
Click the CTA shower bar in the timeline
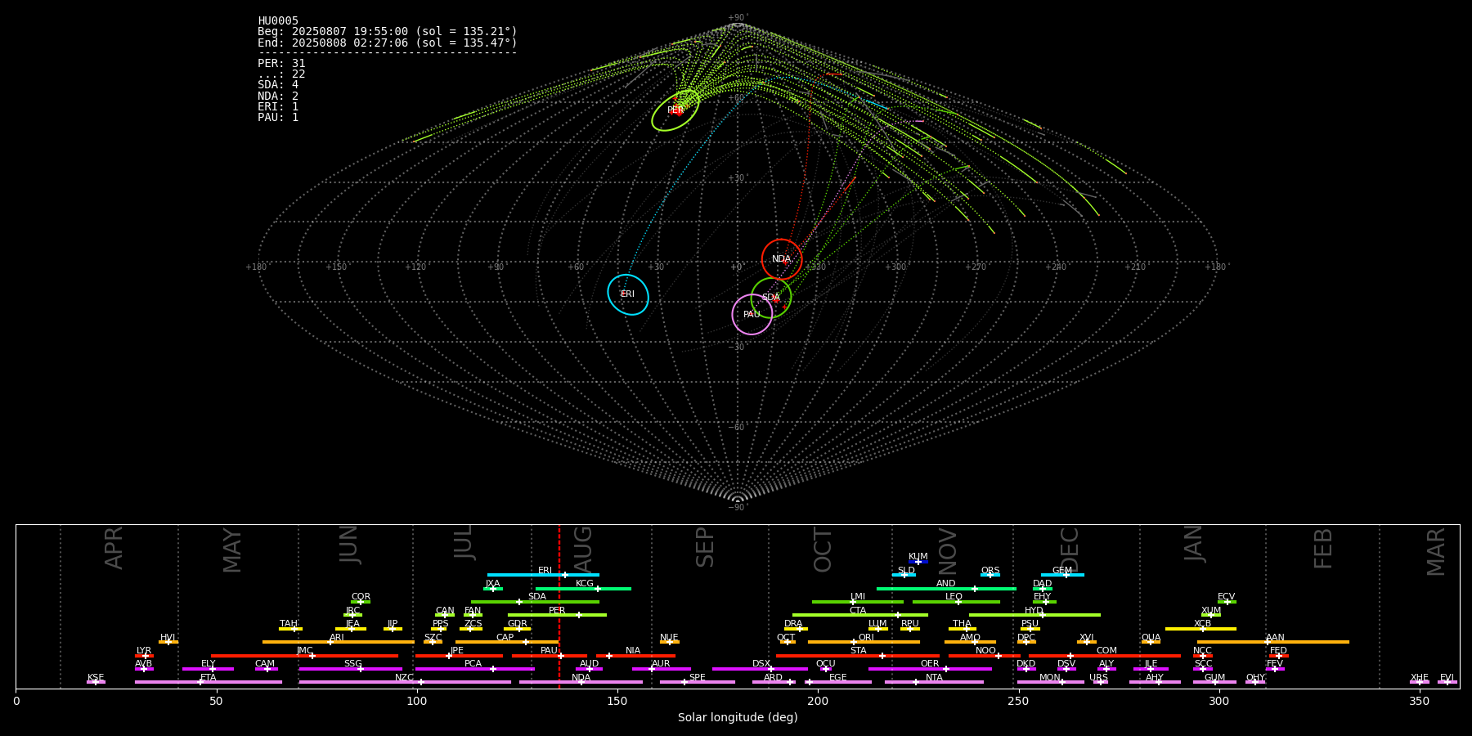[x=860, y=615]
